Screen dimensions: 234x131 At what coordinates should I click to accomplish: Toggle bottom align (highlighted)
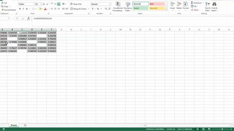point(58,4)
